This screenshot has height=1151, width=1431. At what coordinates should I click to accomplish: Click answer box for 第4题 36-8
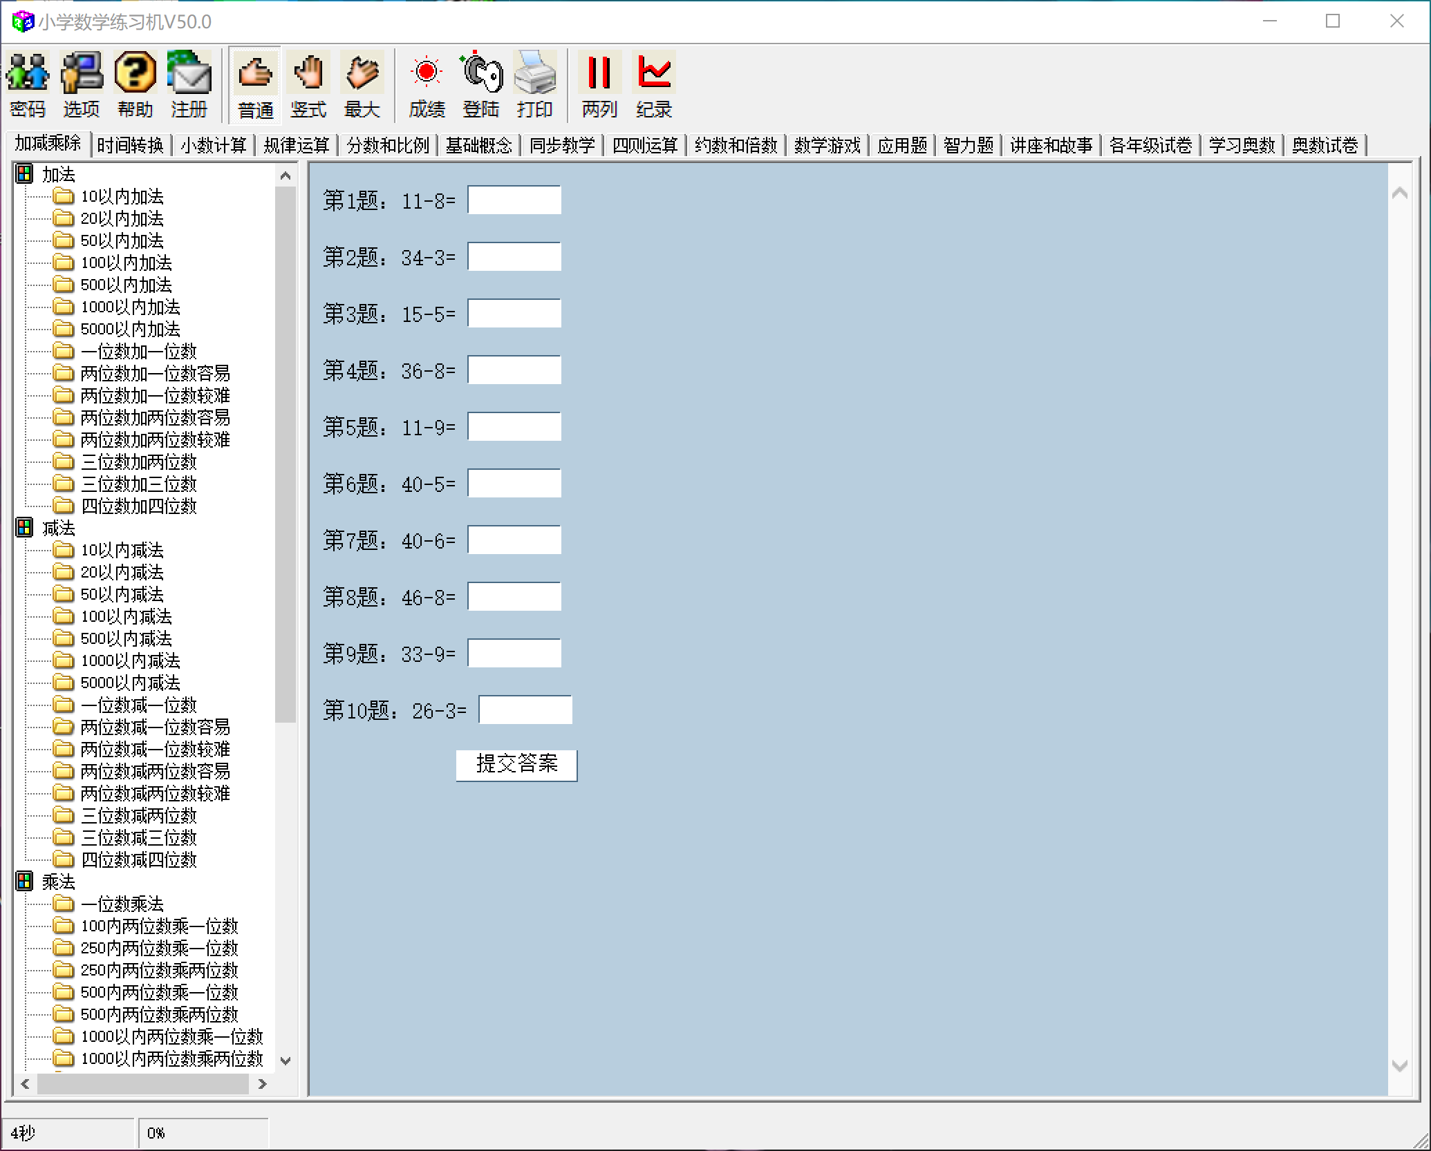point(514,370)
